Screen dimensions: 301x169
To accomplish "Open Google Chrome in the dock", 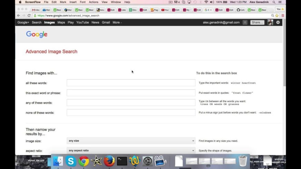I will coord(84,161).
